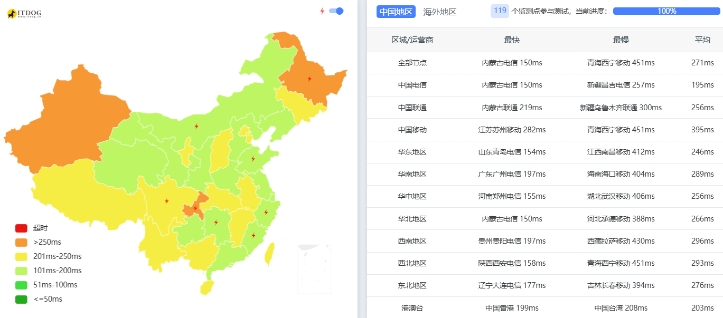
Task: Select the 华北地区 row label
Action: [412, 219]
